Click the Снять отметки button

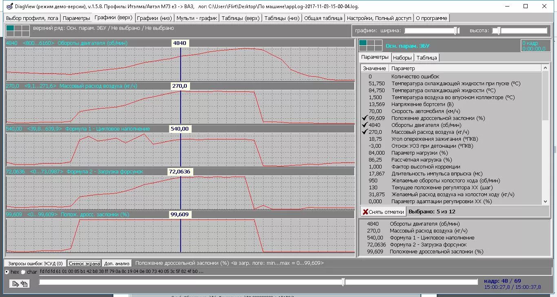point(383,212)
